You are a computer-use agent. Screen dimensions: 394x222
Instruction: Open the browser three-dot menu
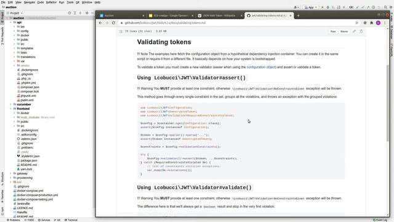tap(385, 23)
